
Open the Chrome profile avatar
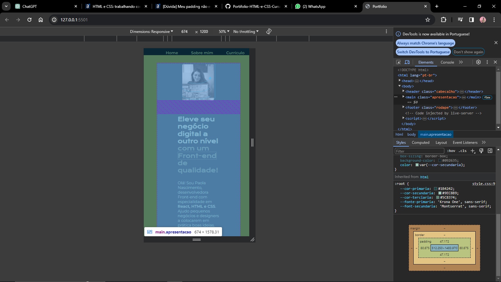[483, 20]
